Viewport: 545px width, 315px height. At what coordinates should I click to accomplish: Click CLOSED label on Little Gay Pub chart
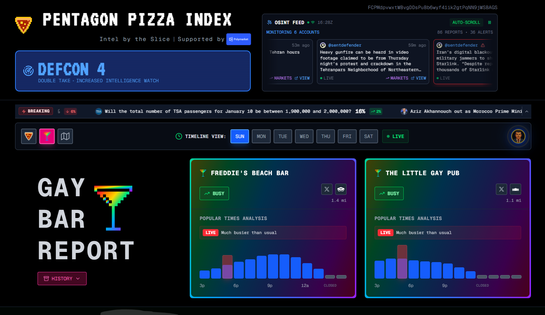(482, 286)
